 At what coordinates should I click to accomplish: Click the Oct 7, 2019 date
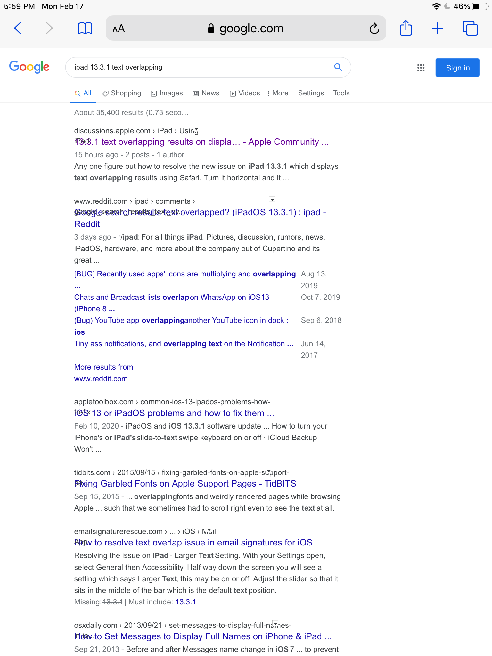pos(321,297)
